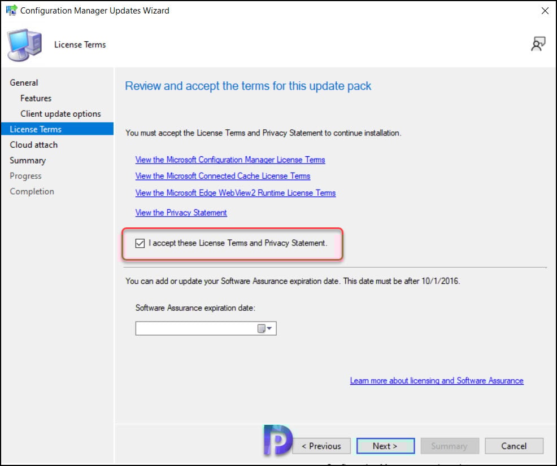The image size is (557, 466).
Task: Proceed with the Next button
Action: pos(385,446)
